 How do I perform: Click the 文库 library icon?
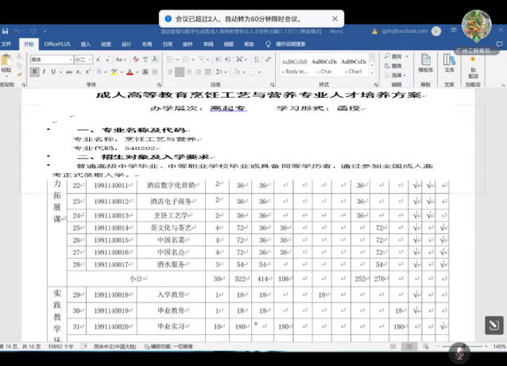(x=450, y=64)
